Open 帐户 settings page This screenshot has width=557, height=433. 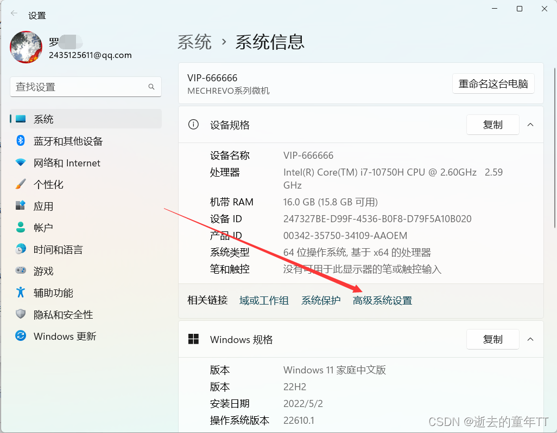coord(86,227)
